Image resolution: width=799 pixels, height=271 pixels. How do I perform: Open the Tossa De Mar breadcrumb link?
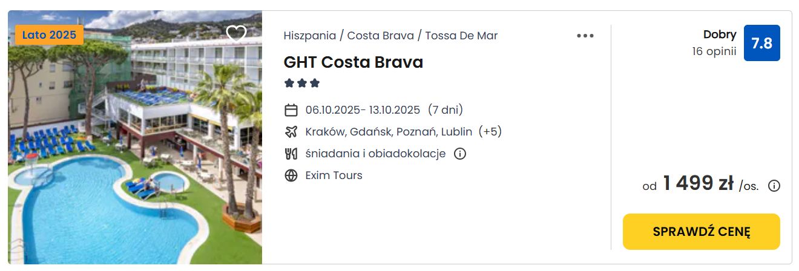coord(461,35)
